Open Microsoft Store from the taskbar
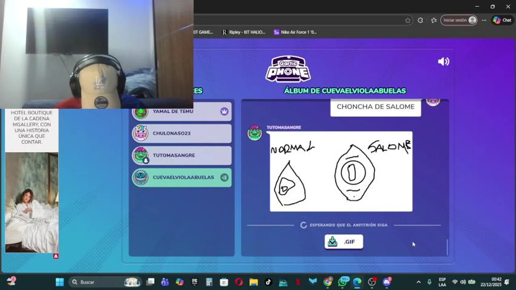Viewport: 516px width, 290px height. tap(224, 282)
